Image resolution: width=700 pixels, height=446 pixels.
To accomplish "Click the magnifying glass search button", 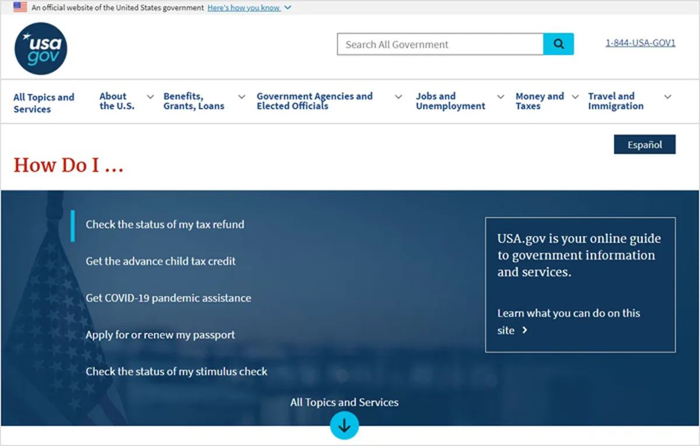I will click(558, 44).
